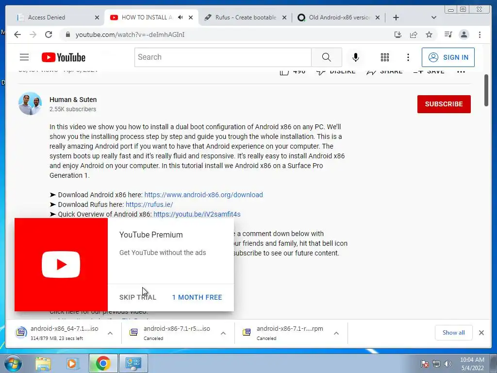
Task: Skip the YouTube Premium trial
Action: click(137, 297)
